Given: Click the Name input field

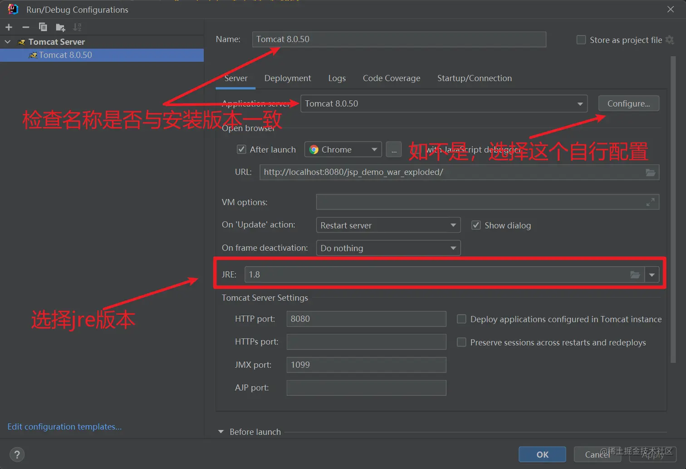Looking at the screenshot, I should click(399, 39).
